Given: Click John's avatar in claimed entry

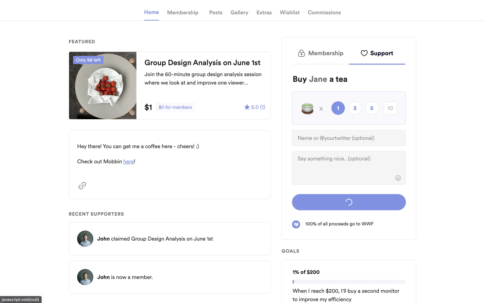Looking at the screenshot, I should (x=85, y=239).
